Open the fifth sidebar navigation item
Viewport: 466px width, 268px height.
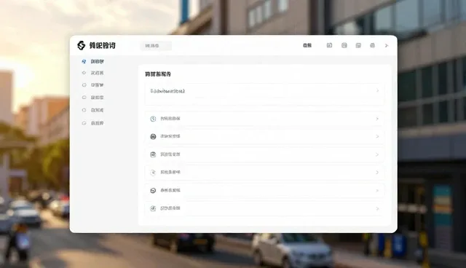coord(92,110)
